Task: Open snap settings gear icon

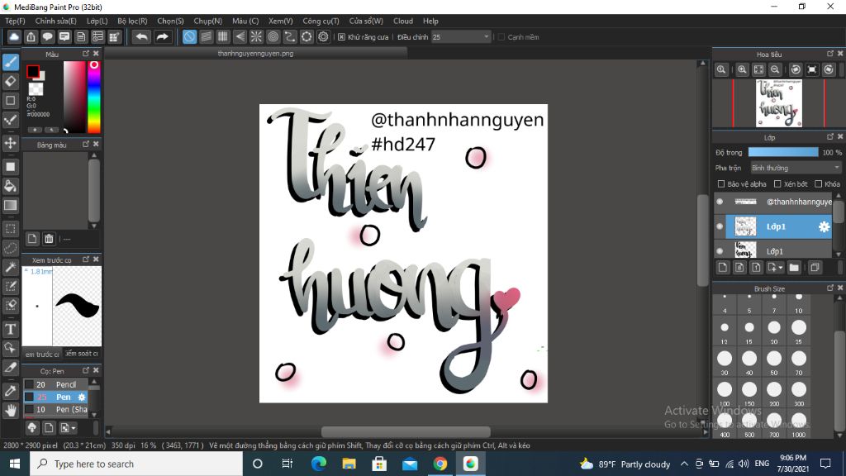Action: click(x=323, y=36)
